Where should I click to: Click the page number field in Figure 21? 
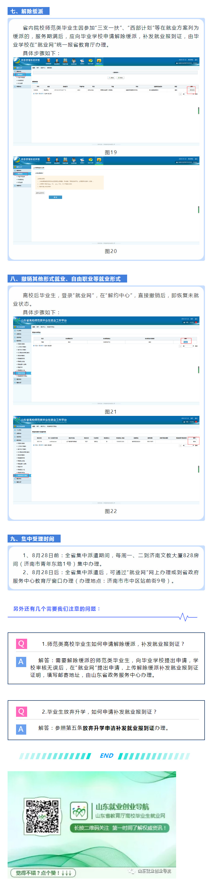click(188, 346)
